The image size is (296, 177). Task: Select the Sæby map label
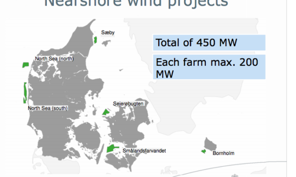click(108, 33)
